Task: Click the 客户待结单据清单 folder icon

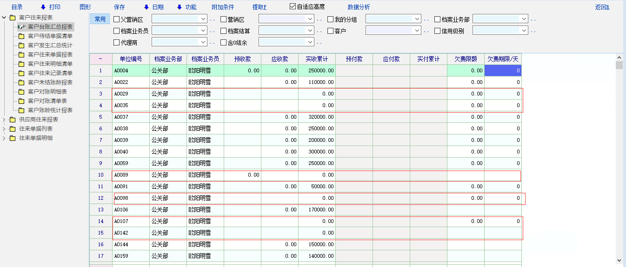Action: click(x=21, y=36)
